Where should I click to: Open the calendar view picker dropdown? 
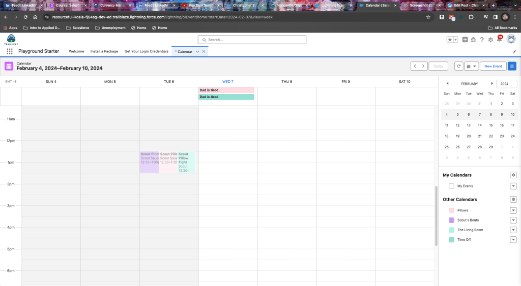click(x=472, y=66)
